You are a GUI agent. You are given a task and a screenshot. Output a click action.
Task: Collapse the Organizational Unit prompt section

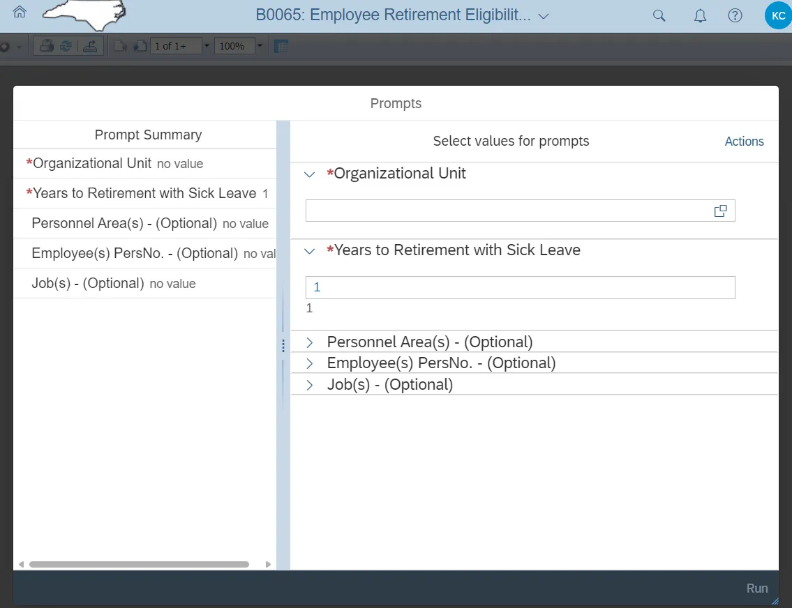click(x=310, y=174)
